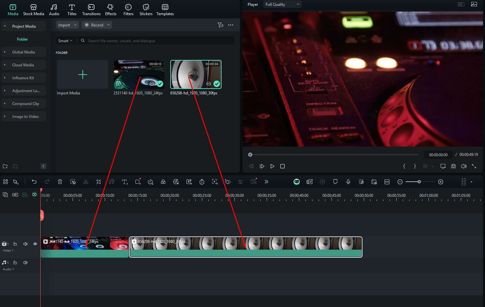The width and height of the screenshot is (485, 307).
Task: Click the marker shield icon
Action: coord(335,182)
